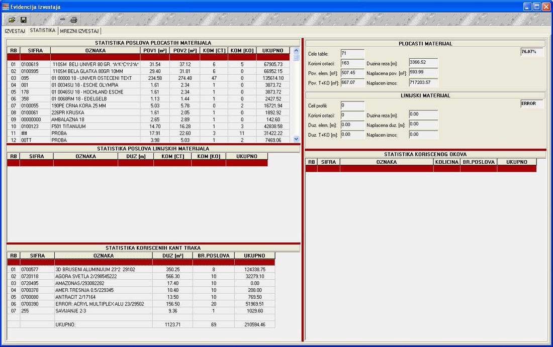Select row 110SM BELI UNIVER 80 GR
The height and width of the screenshot is (347, 553).
pyautogui.click(x=95, y=64)
